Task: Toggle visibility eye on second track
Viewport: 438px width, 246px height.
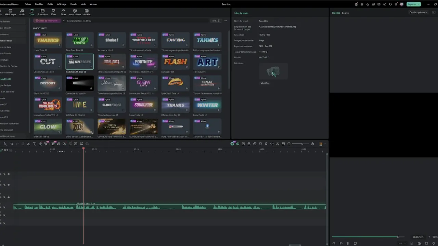Action: 9,185
